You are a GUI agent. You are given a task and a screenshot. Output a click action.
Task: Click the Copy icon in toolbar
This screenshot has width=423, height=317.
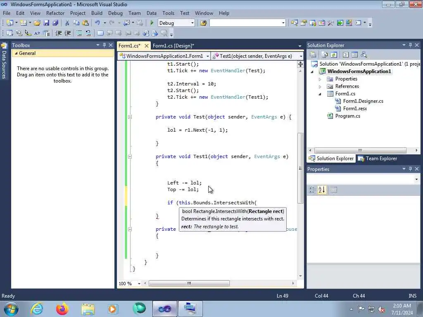click(x=76, y=23)
